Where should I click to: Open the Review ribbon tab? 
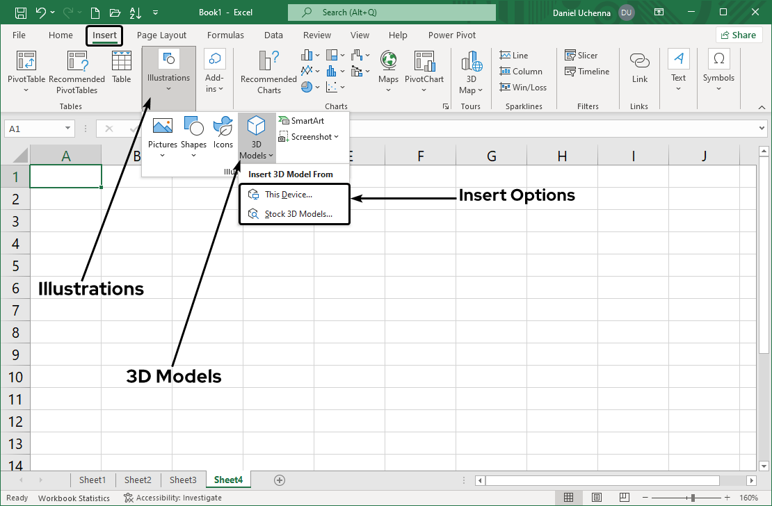316,35
